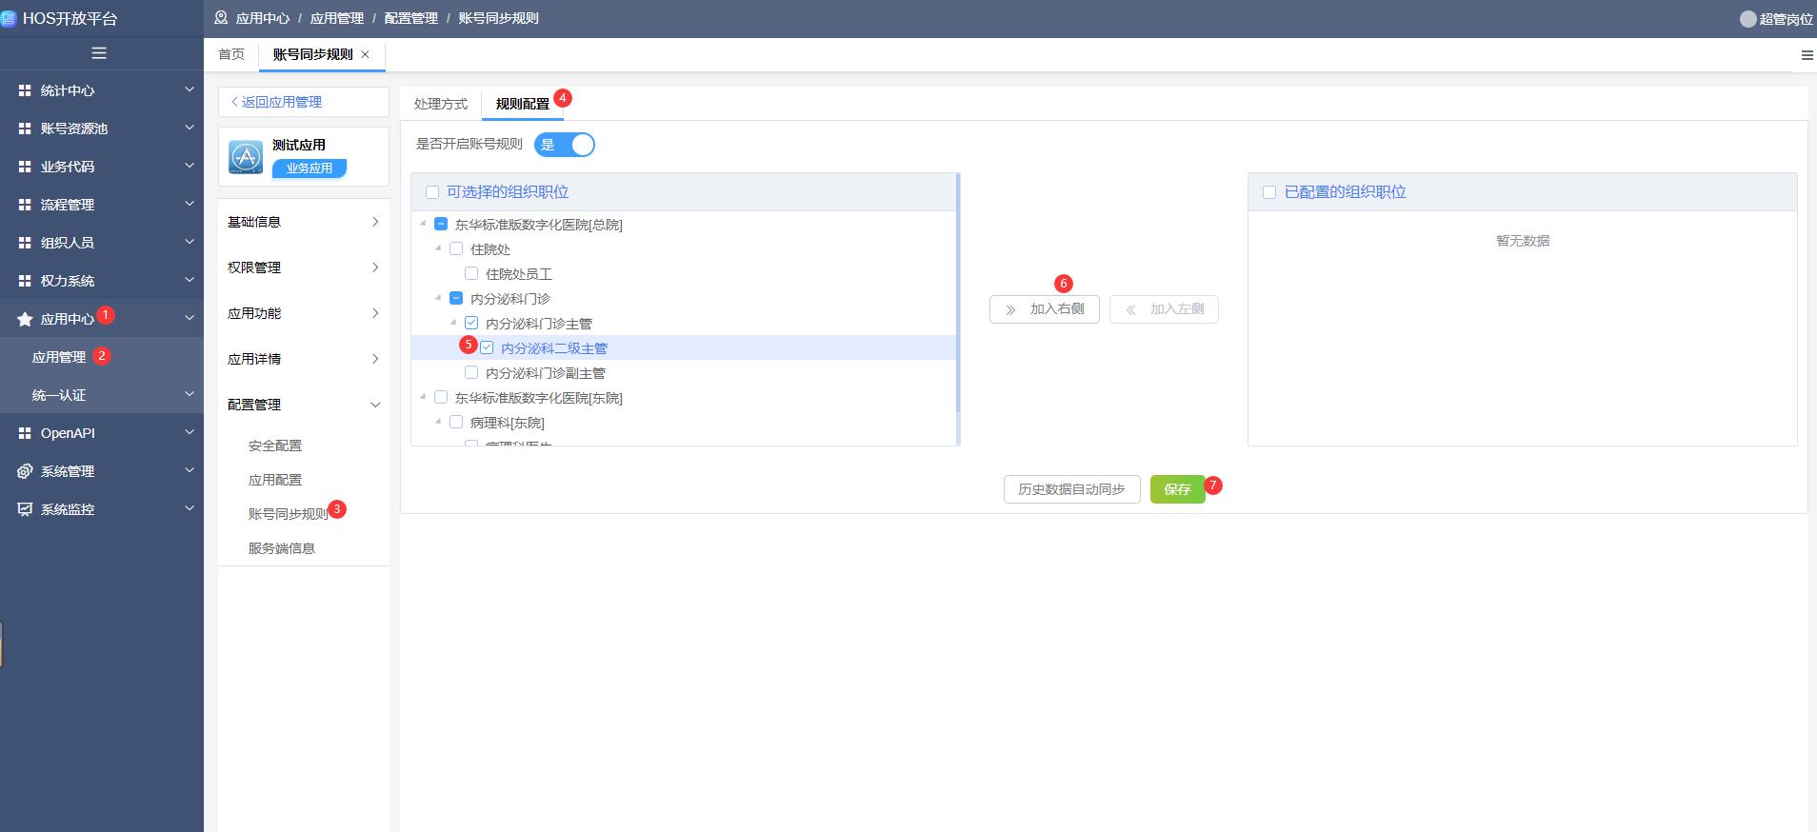Click the 测试应用 app logo
This screenshot has width=1817, height=832.
click(x=246, y=157)
